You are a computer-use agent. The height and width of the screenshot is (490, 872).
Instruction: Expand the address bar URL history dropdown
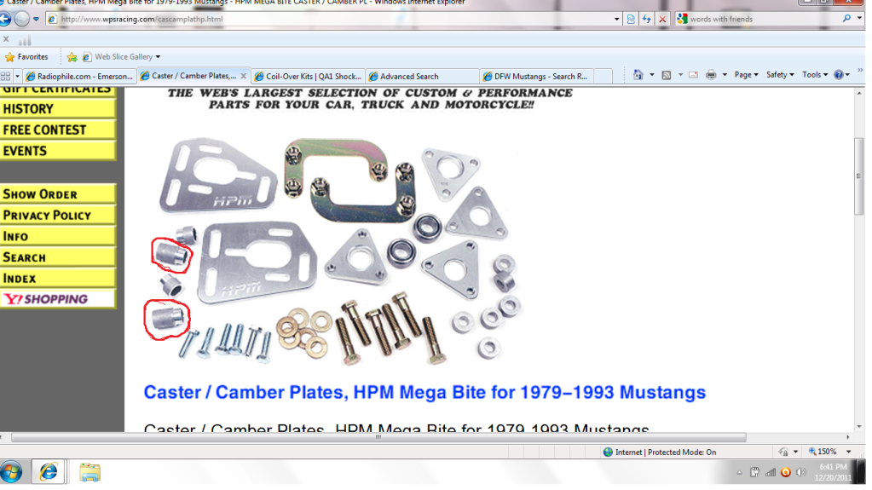[617, 19]
